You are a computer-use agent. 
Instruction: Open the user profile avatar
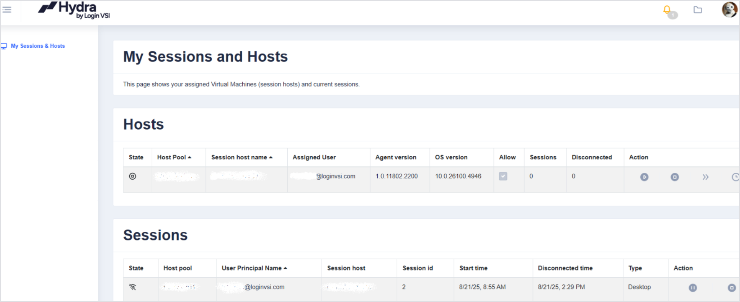(729, 10)
